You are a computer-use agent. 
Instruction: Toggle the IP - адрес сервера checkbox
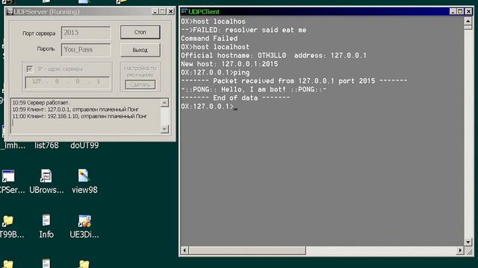30,69
